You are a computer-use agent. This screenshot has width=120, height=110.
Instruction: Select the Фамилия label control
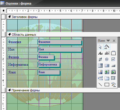(x=23, y=42)
